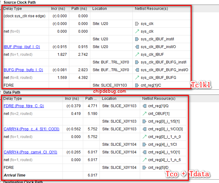Select pin icon for sys_clk_IBUF_inst/O
The height and width of the screenshot is (183, 219).
coord(137,47)
